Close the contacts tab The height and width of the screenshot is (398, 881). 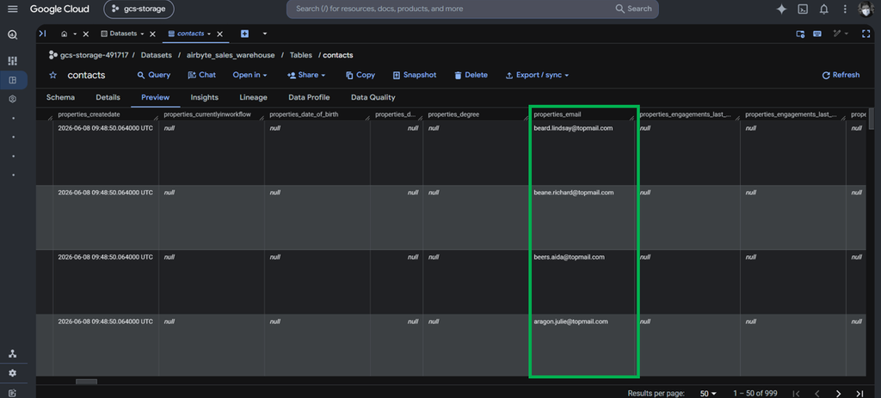point(220,34)
